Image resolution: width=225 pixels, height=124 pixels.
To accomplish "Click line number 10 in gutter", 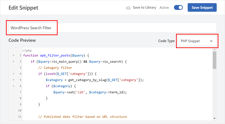I will pos(20,110).
